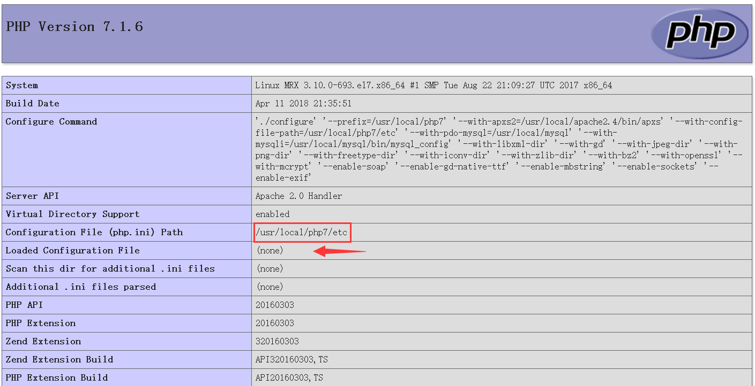Click the 'PHP Extension Build' label
755x386 pixels.
[x=57, y=378]
